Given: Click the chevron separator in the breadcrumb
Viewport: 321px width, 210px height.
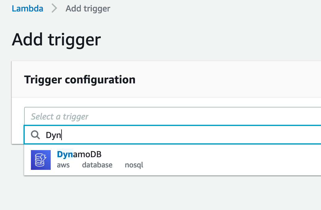Looking at the screenshot, I should point(54,8).
